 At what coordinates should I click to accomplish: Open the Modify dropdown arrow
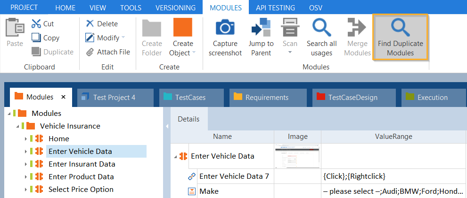[x=123, y=38]
